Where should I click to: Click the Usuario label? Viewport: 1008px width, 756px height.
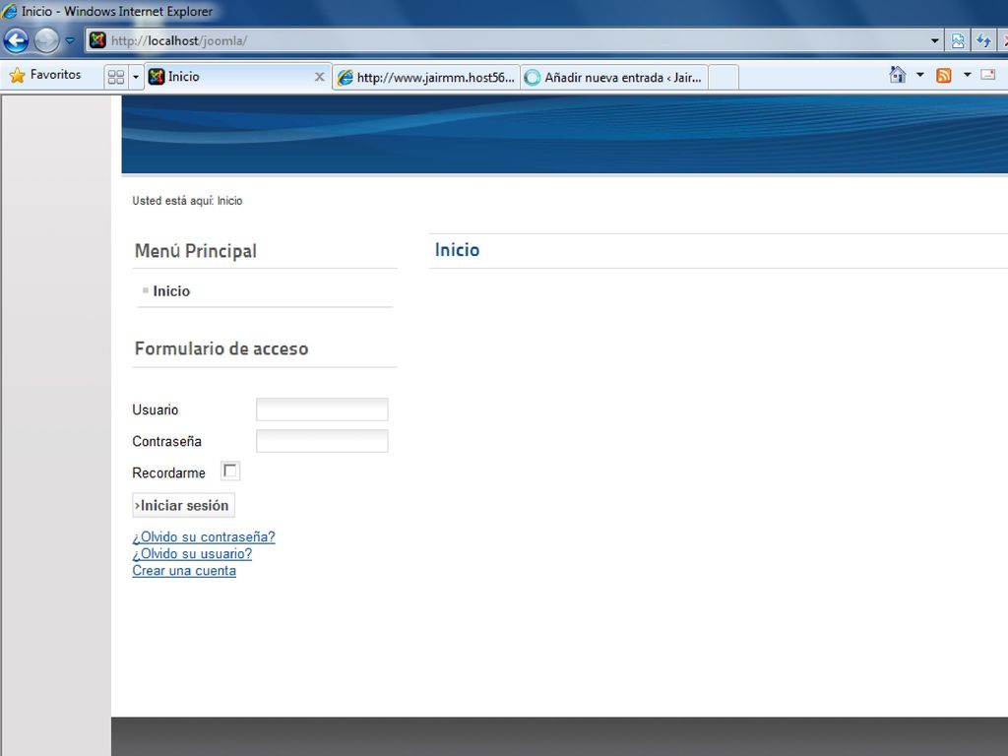click(x=156, y=409)
